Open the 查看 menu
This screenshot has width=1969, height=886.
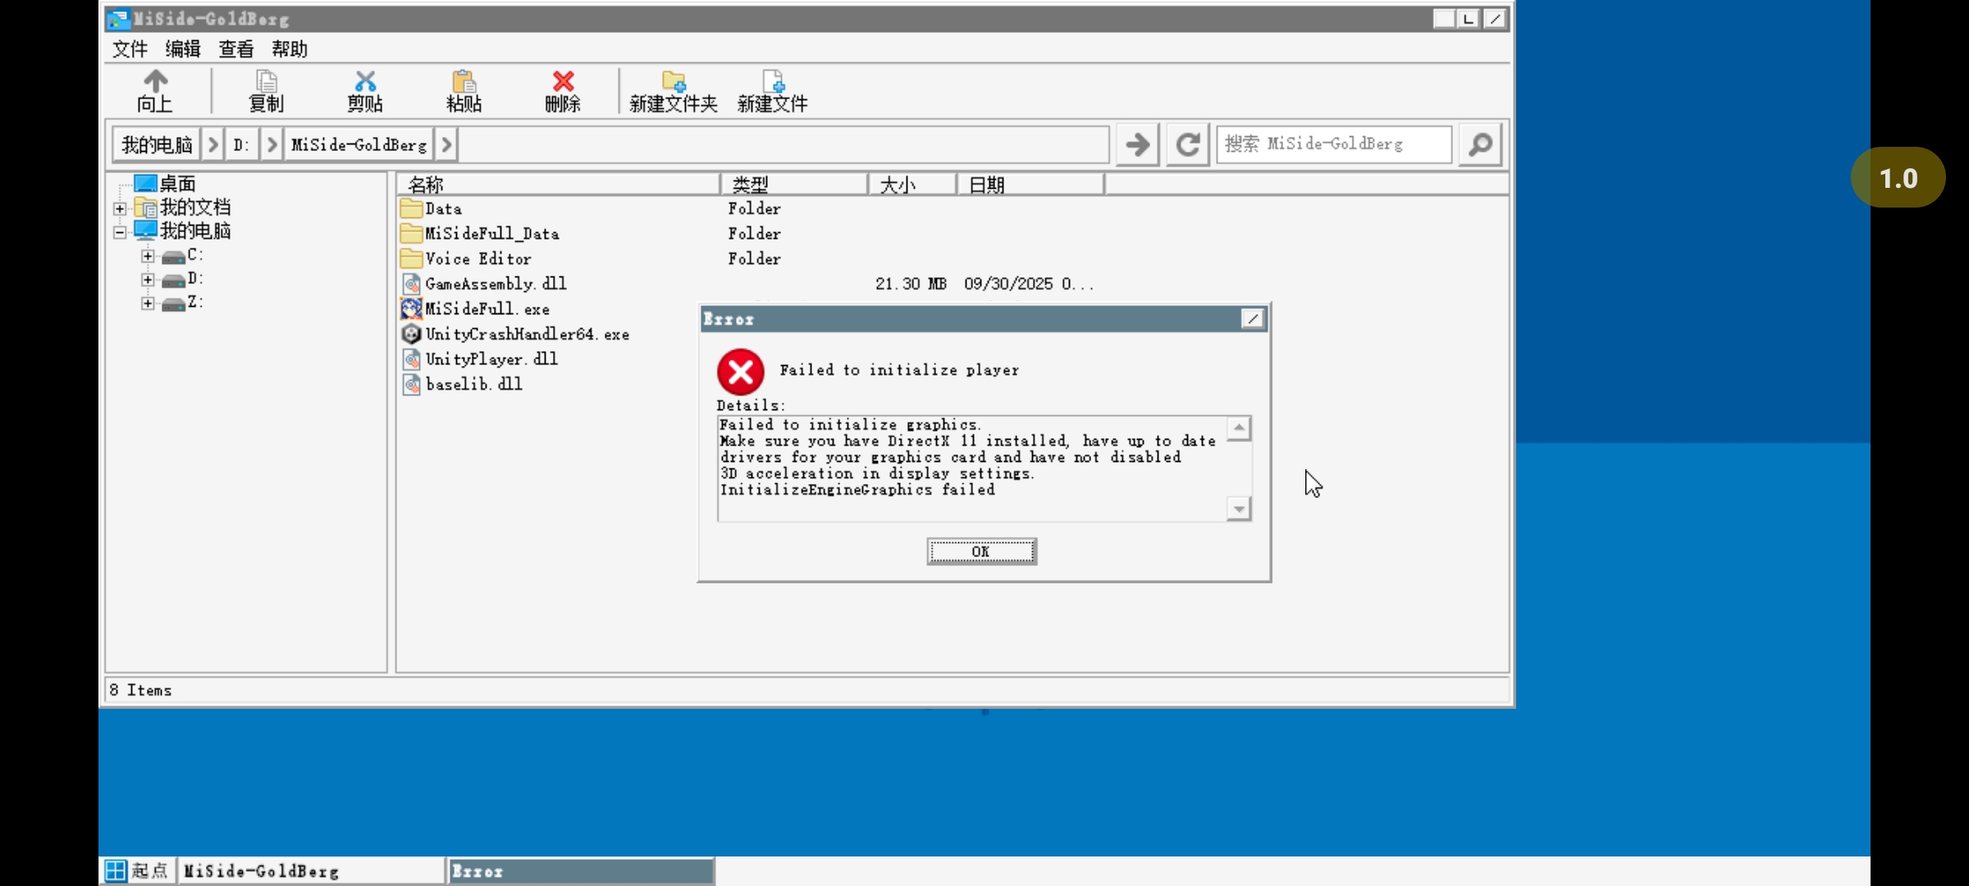(x=235, y=49)
